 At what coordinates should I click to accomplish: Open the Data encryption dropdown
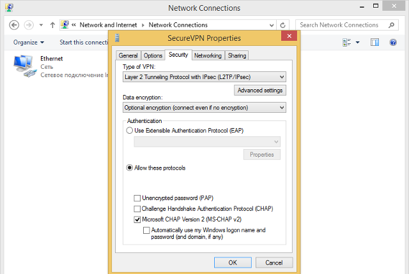[x=204, y=108]
